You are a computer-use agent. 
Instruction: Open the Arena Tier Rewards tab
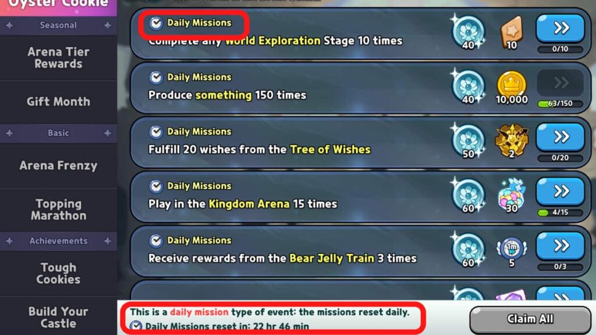[x=59, y=58]
